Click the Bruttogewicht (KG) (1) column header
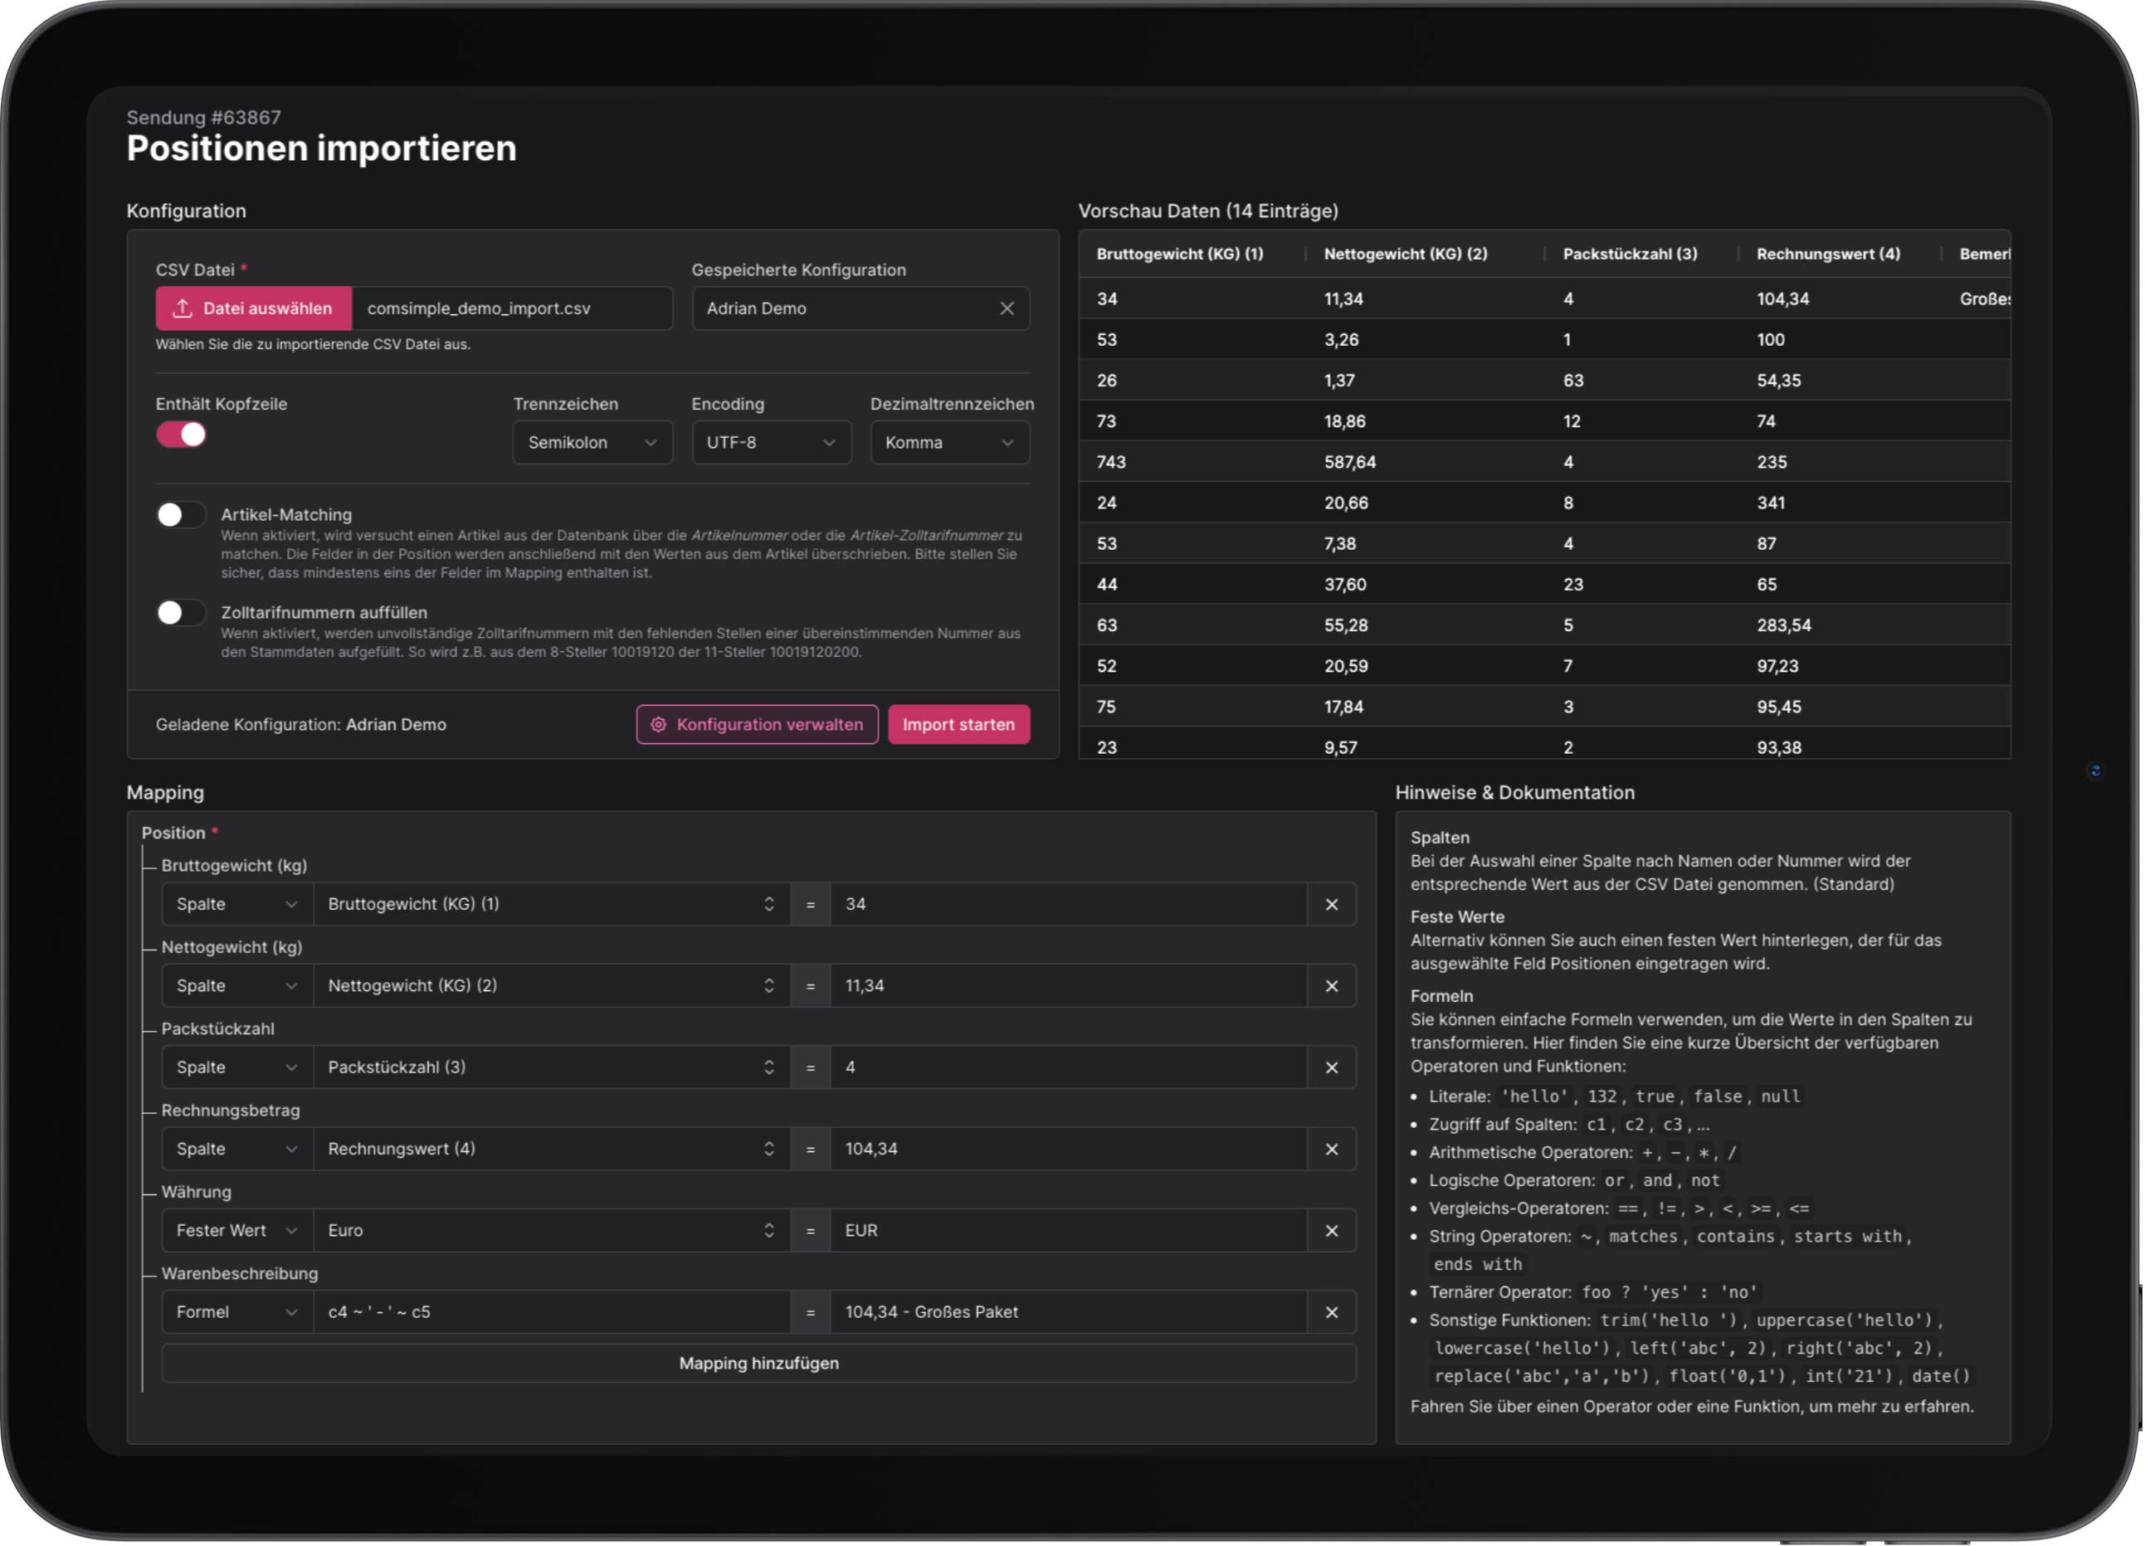This screenshot has height=1546, width=2145. [x=1180, y=254]
